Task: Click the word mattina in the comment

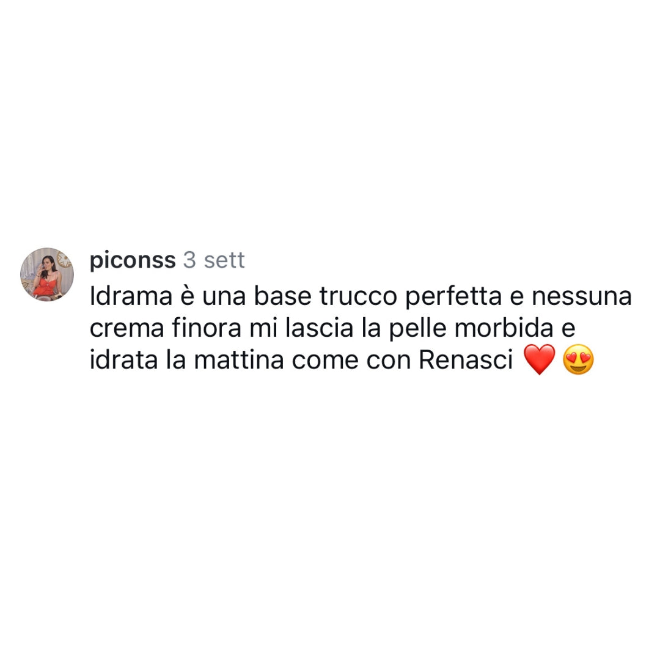Action: 239,361
